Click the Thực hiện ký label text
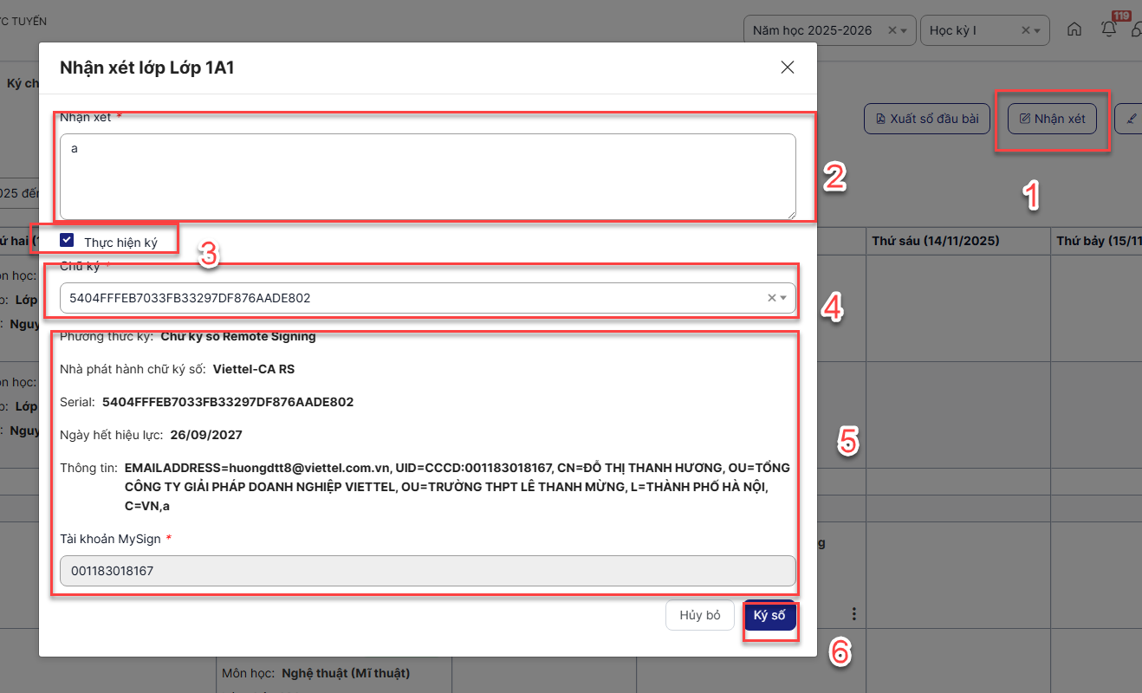The height and width of the screenshot is (693, 1142). 120,243
